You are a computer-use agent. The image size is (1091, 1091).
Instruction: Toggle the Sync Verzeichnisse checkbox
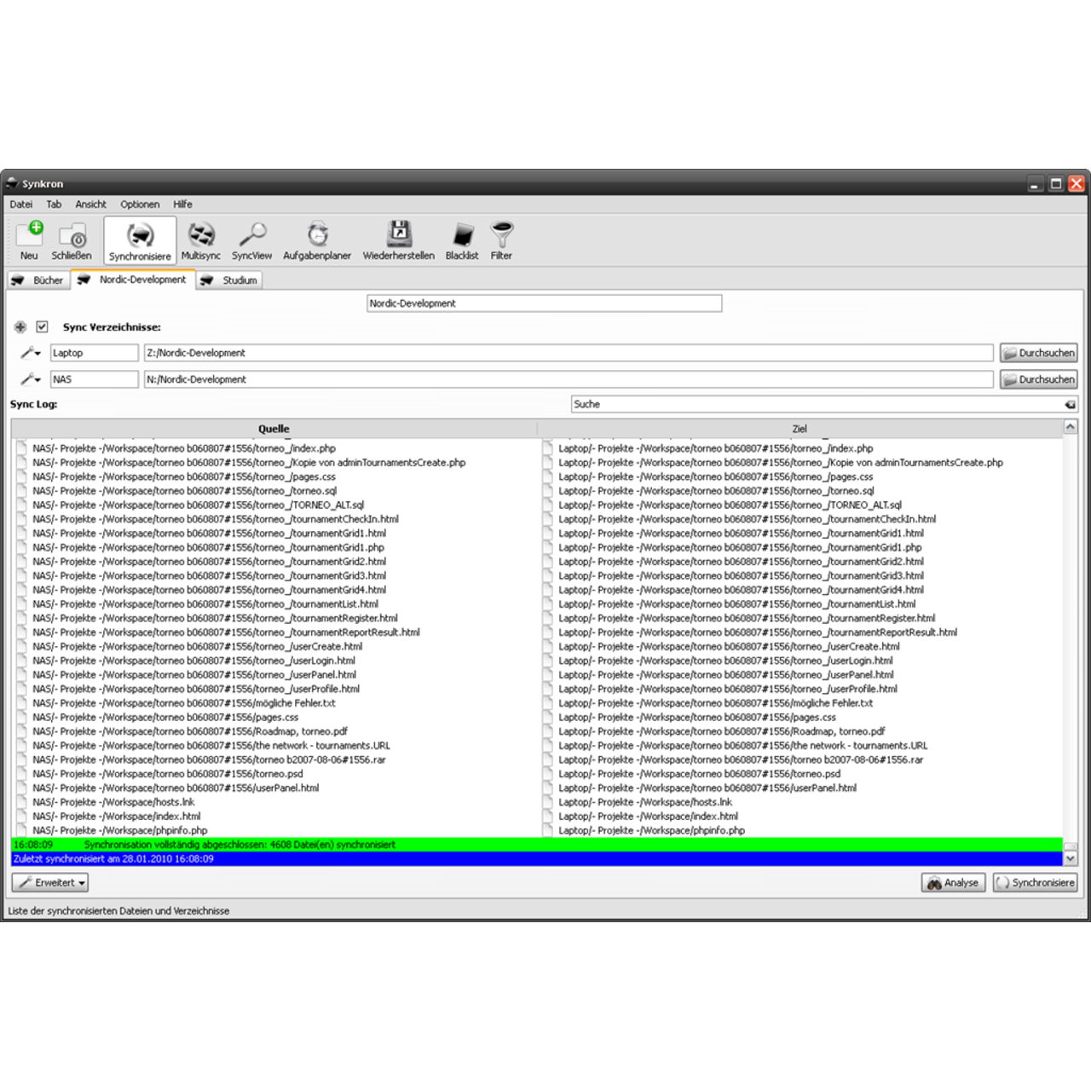click(40, 326)
